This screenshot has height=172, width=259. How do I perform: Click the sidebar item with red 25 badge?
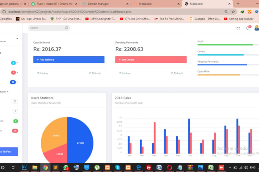coord(15,131)
